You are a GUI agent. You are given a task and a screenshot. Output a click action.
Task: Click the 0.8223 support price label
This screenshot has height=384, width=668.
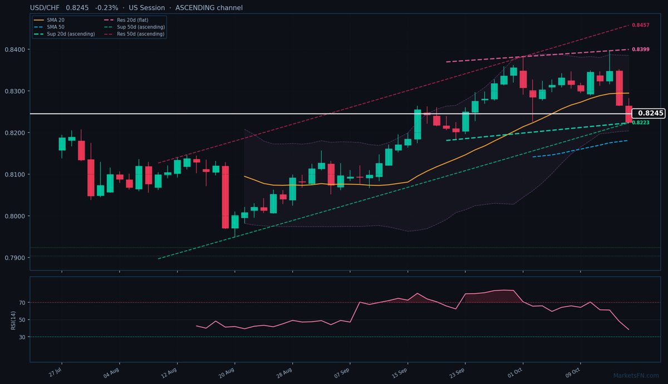641,122
